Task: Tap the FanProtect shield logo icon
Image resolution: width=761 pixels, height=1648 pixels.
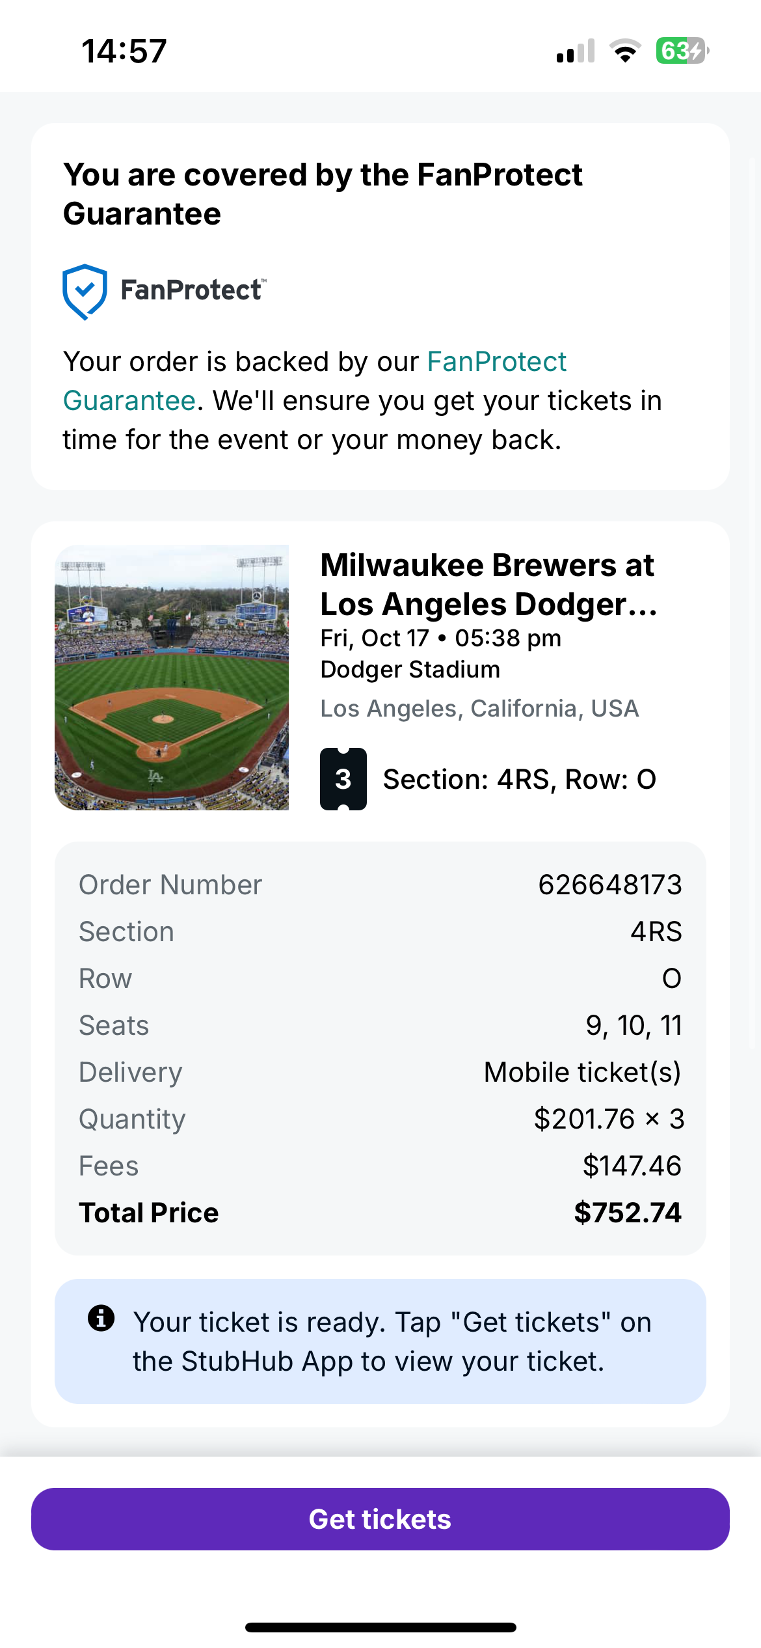Action: pos(85,291)
